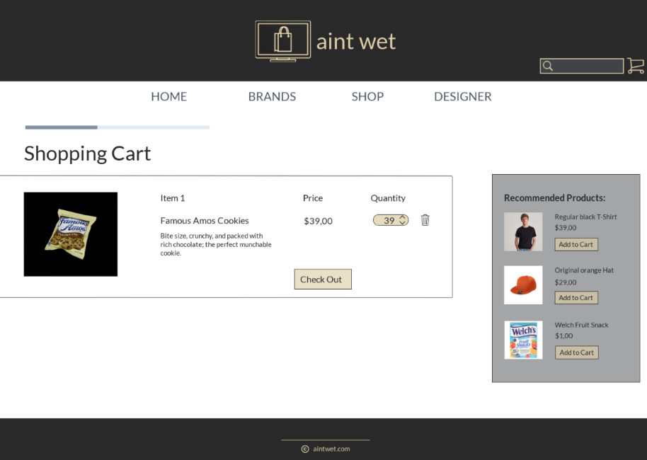
Task: Add Regular black T-Shirt to cart
Action: (576, 244)
